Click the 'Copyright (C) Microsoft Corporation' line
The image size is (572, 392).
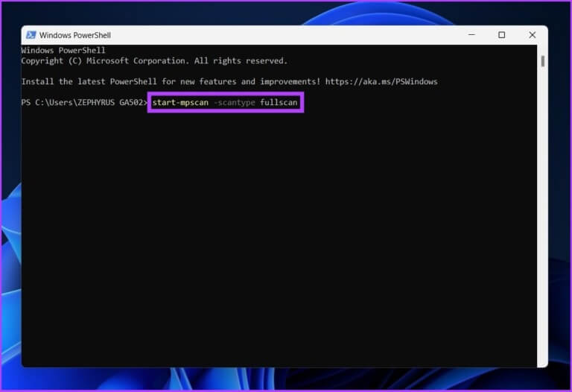coord(154,61)
